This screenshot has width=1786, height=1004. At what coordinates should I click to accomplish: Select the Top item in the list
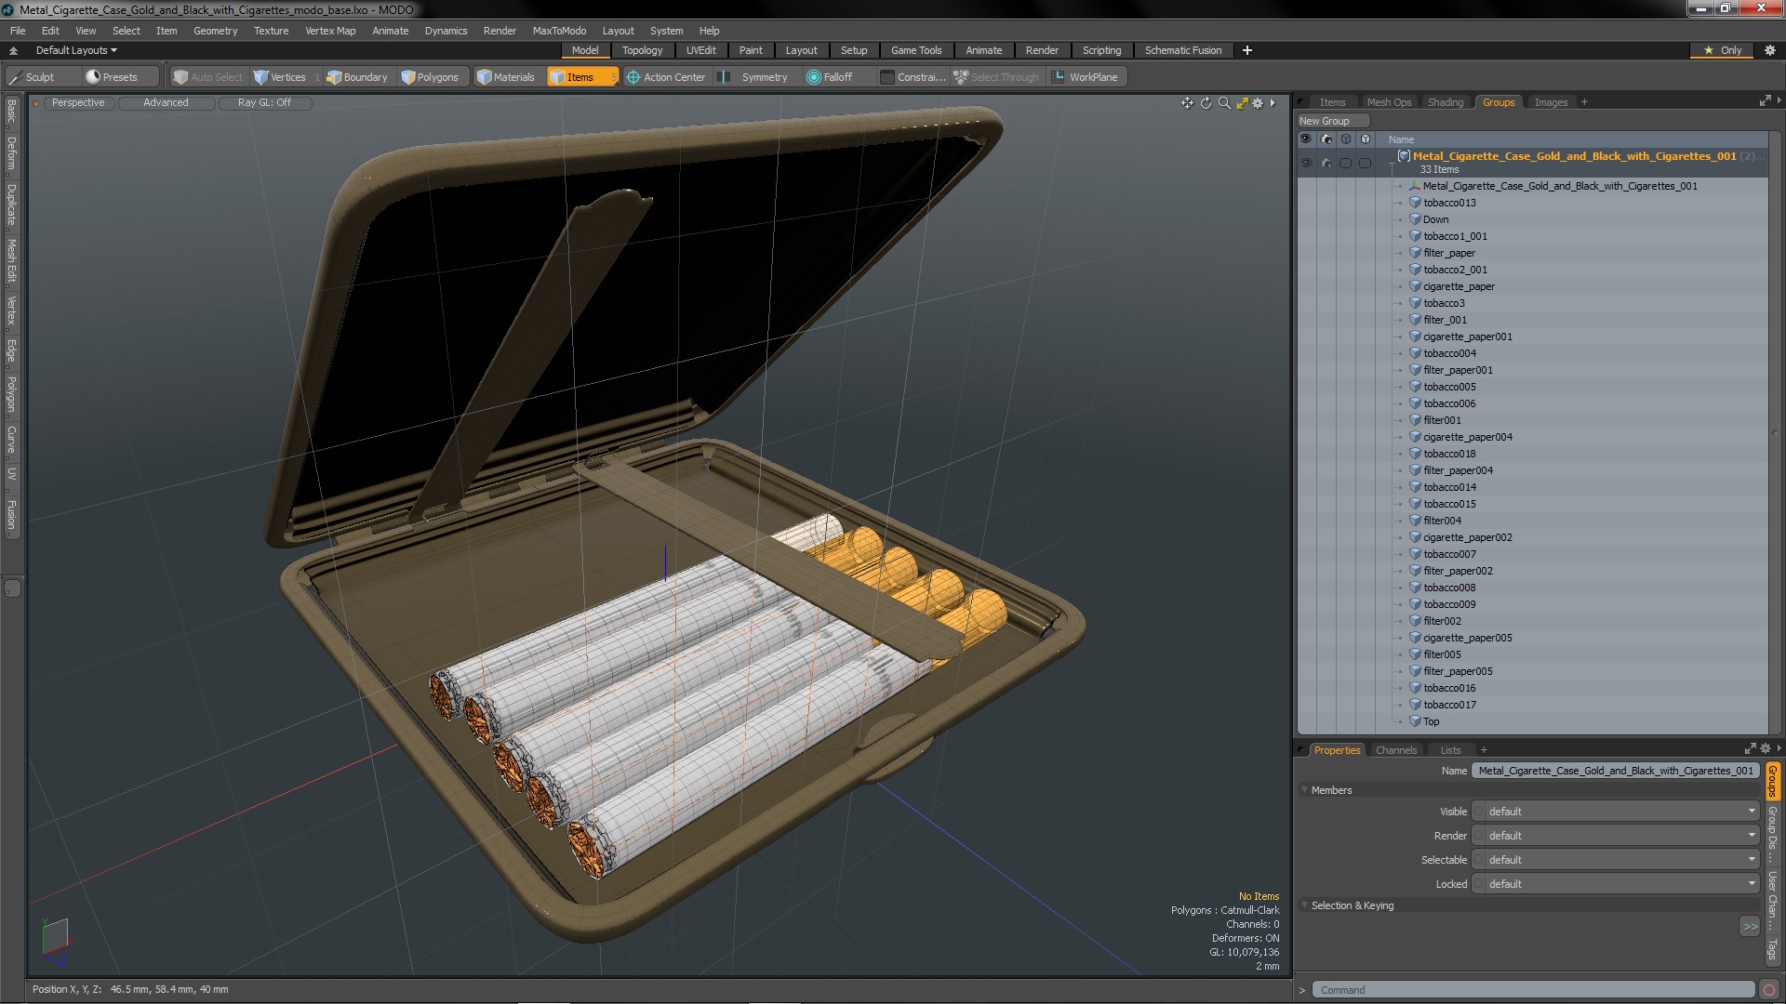(x=1431, y=721)
